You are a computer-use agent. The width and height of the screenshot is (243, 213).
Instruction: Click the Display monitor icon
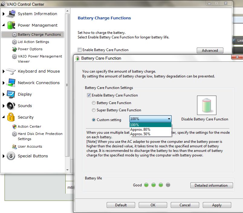[x=11, y=94]
